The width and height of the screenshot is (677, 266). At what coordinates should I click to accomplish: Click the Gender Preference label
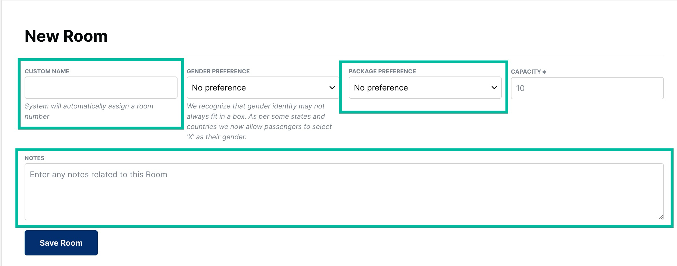click(x=218, y=71)
